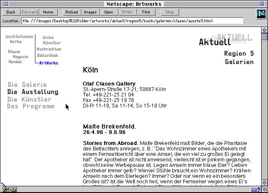Select the Die Künstler menu item
The image size is (268, 193).
[29, 99]
